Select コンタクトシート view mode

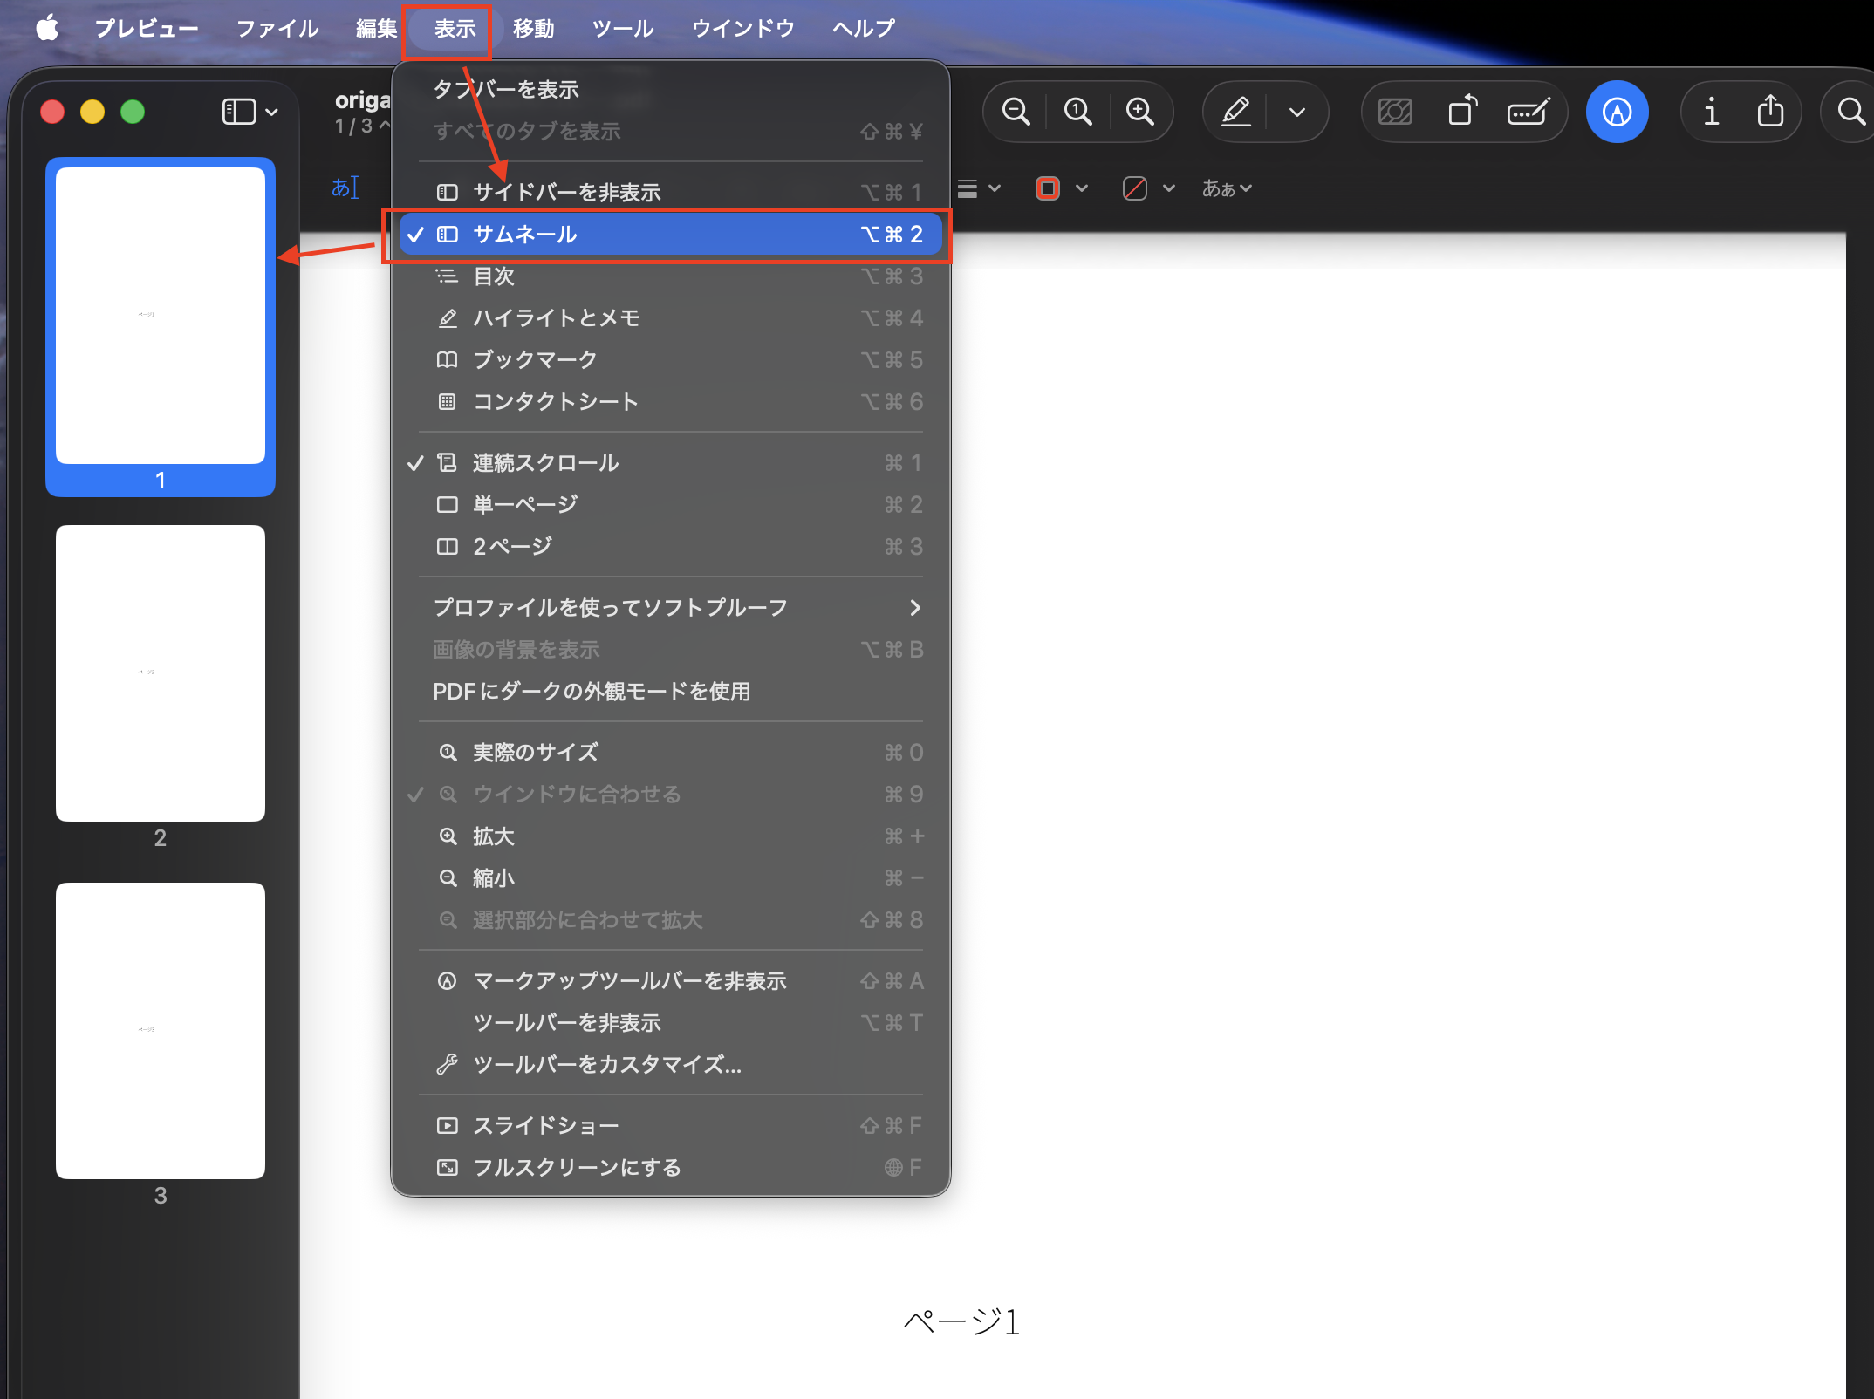coord(670,401)
